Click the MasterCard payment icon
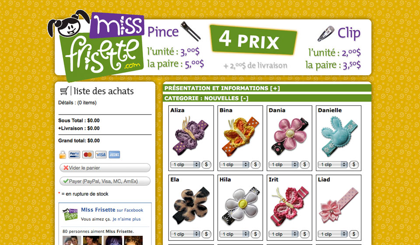This screenshot has width=420, height=245. tap(88, 154)
